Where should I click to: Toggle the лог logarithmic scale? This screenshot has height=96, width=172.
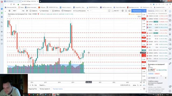[141, 85]
